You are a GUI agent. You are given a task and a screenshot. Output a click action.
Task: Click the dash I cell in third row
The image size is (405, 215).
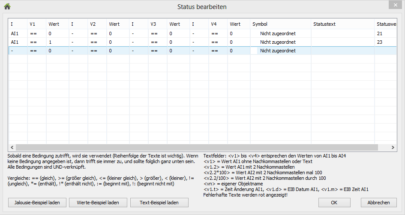point(18,51)
